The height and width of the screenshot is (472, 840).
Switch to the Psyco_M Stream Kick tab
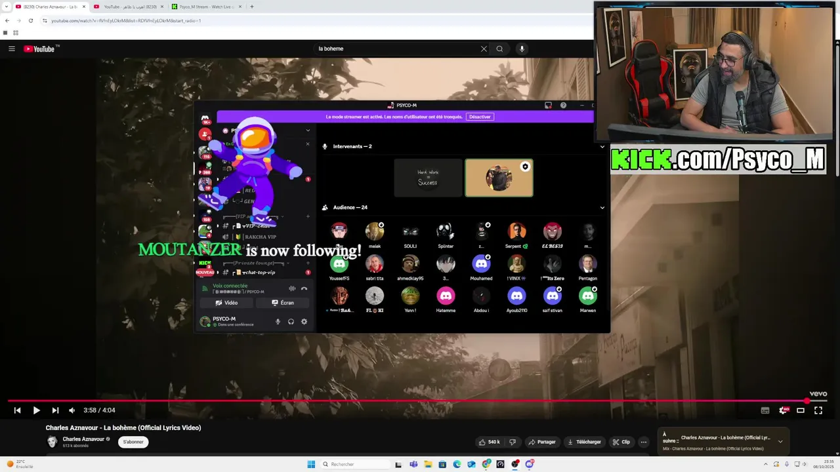coord(207,7)
